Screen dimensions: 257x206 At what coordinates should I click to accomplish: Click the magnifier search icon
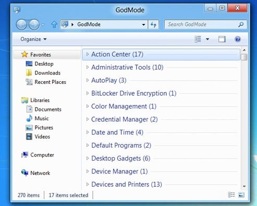click(x=241, y=24)
